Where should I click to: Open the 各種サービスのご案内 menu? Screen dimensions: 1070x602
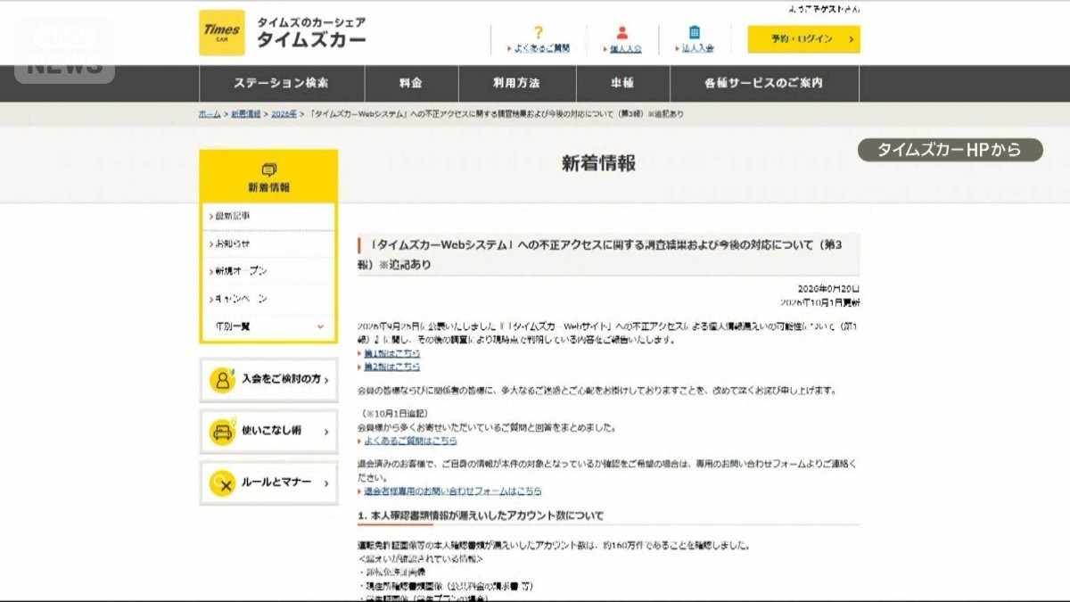(763, 84)
